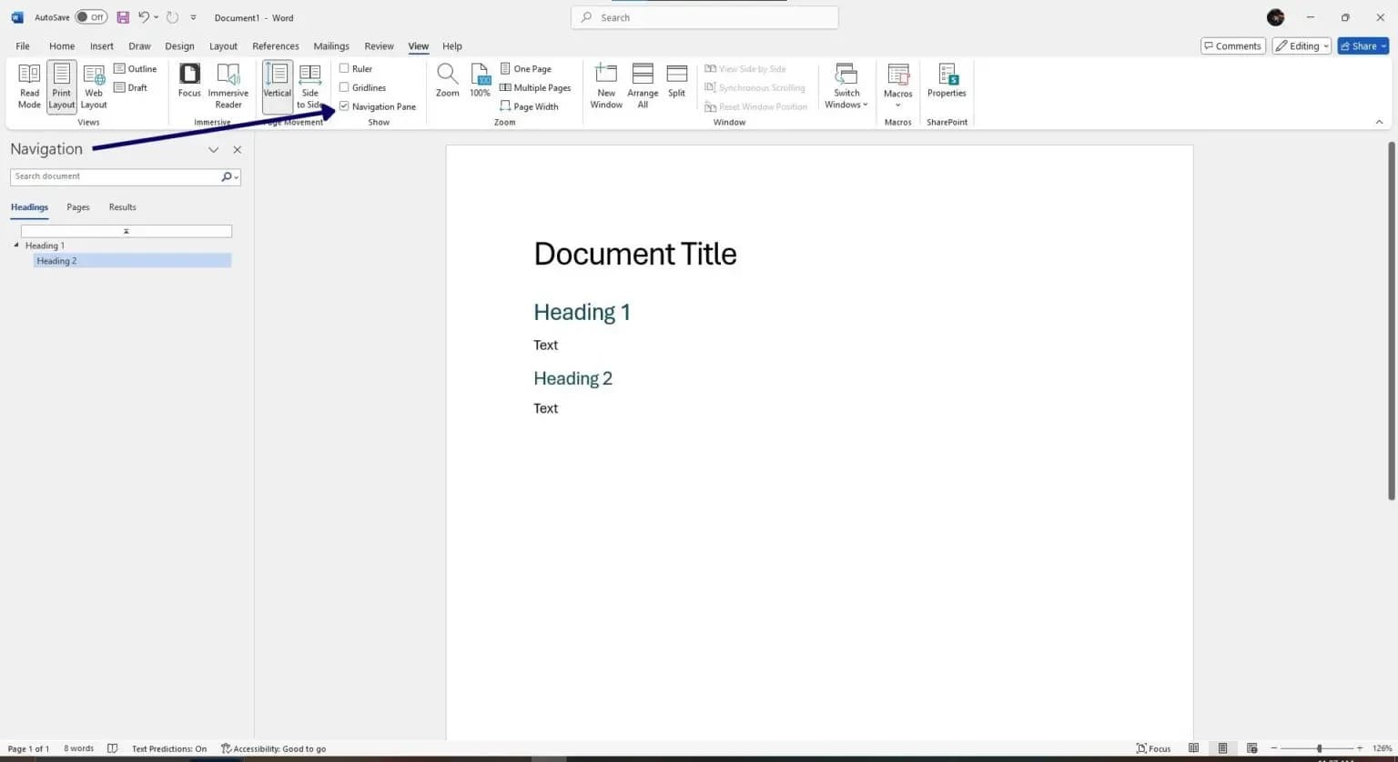Screen dimensions: 1398x762
Task: Open Switch Windows dropdown
Action: 846,85
